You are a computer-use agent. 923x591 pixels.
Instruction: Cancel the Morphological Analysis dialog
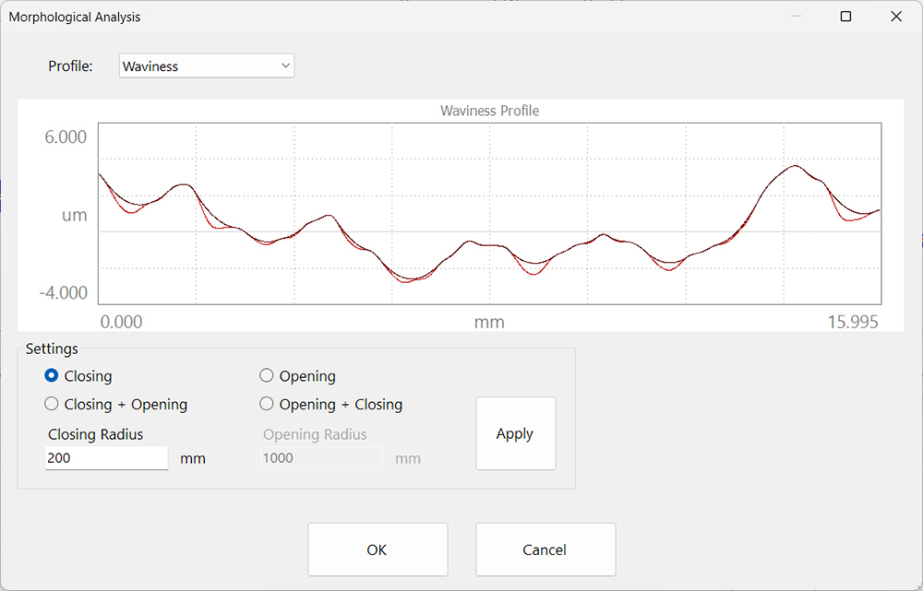pos(545,550)
